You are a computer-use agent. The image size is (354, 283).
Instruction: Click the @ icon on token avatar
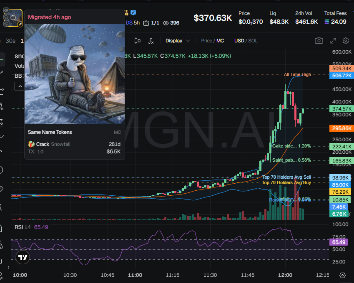[x=6, y=23]
